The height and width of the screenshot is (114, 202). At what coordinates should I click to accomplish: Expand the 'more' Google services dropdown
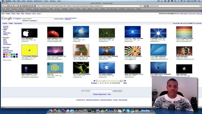click(x=39, y=14)
